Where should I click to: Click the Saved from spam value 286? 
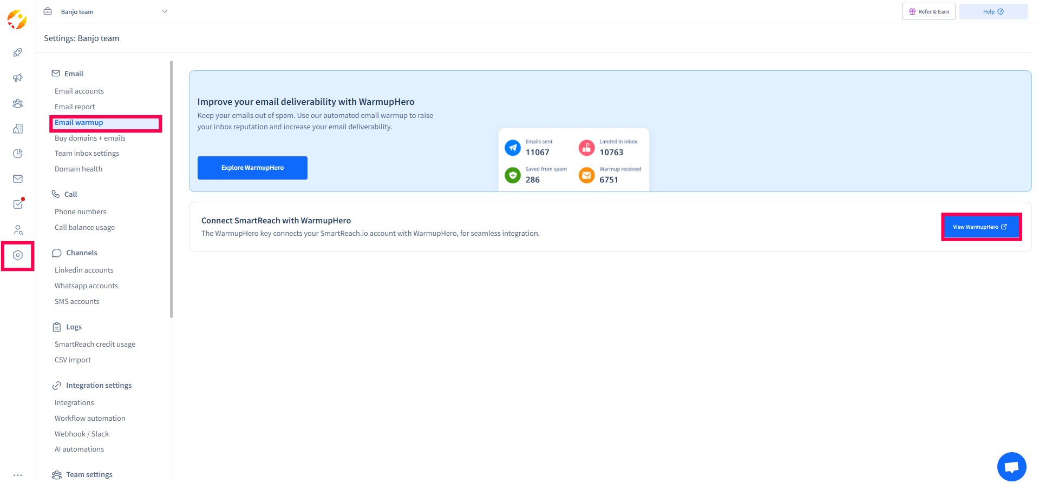coord(533,180)
